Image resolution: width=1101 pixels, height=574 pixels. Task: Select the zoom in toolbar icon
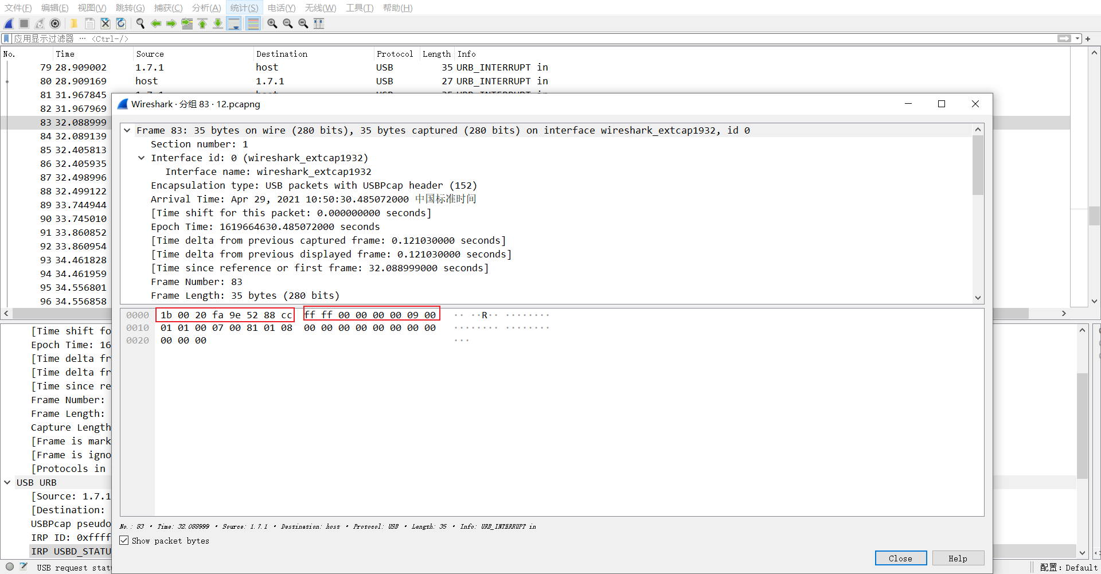(272, 24)
